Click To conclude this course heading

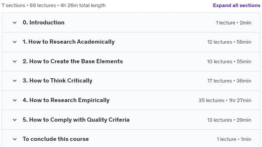click(x=55, y=139)
